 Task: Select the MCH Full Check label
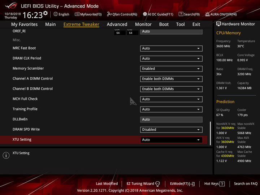point(25,99)
